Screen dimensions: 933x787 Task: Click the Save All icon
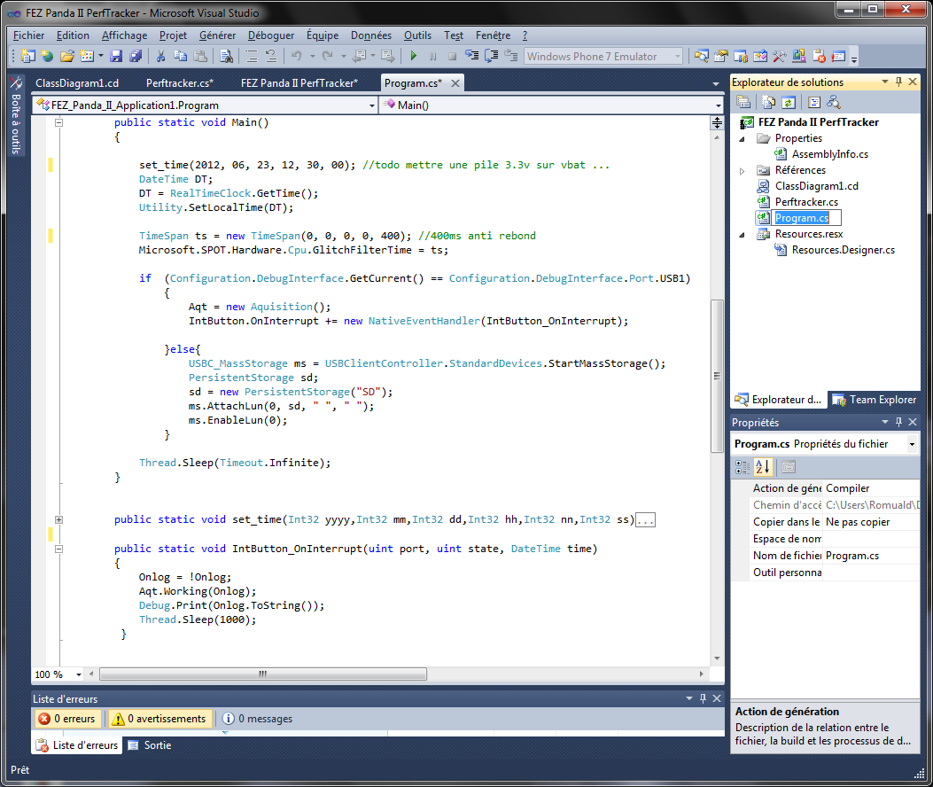point(136,56)
